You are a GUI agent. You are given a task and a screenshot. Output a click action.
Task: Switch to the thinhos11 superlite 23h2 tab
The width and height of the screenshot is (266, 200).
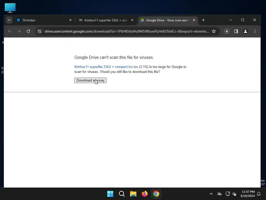(x=106, y=20)
